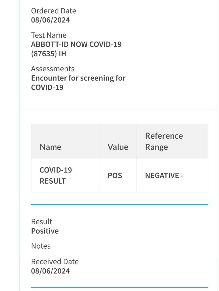The width and height of the screenshot is (219, 291).
Task: Select the COVID-19 RESULT row name
Action: [56, 175]
